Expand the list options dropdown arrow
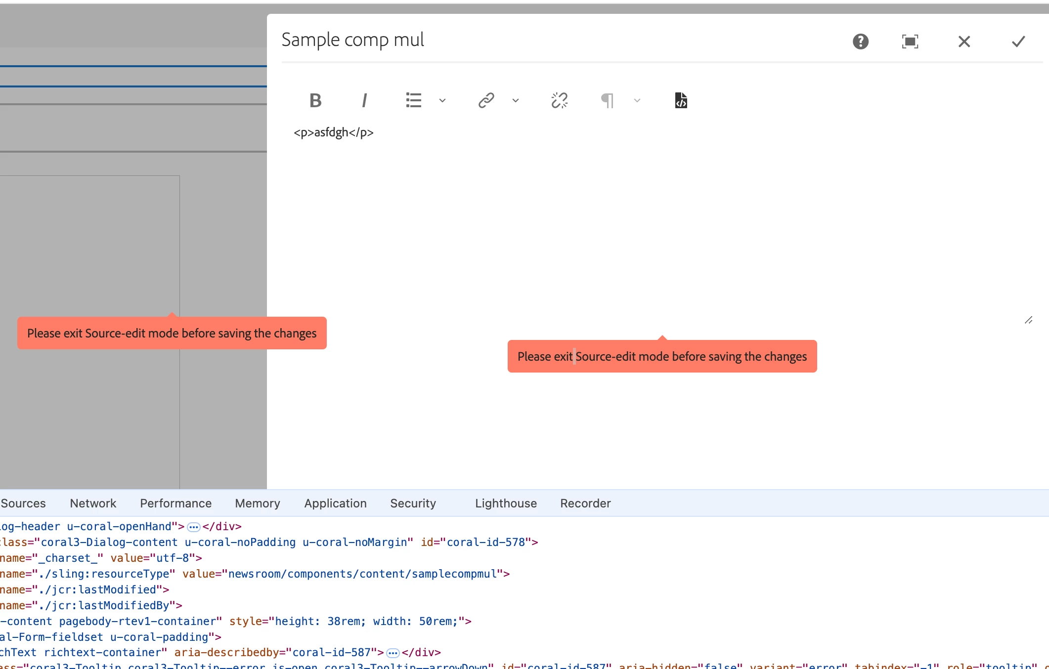Screen dimensions: 1049x669 (x=442, y=101)
